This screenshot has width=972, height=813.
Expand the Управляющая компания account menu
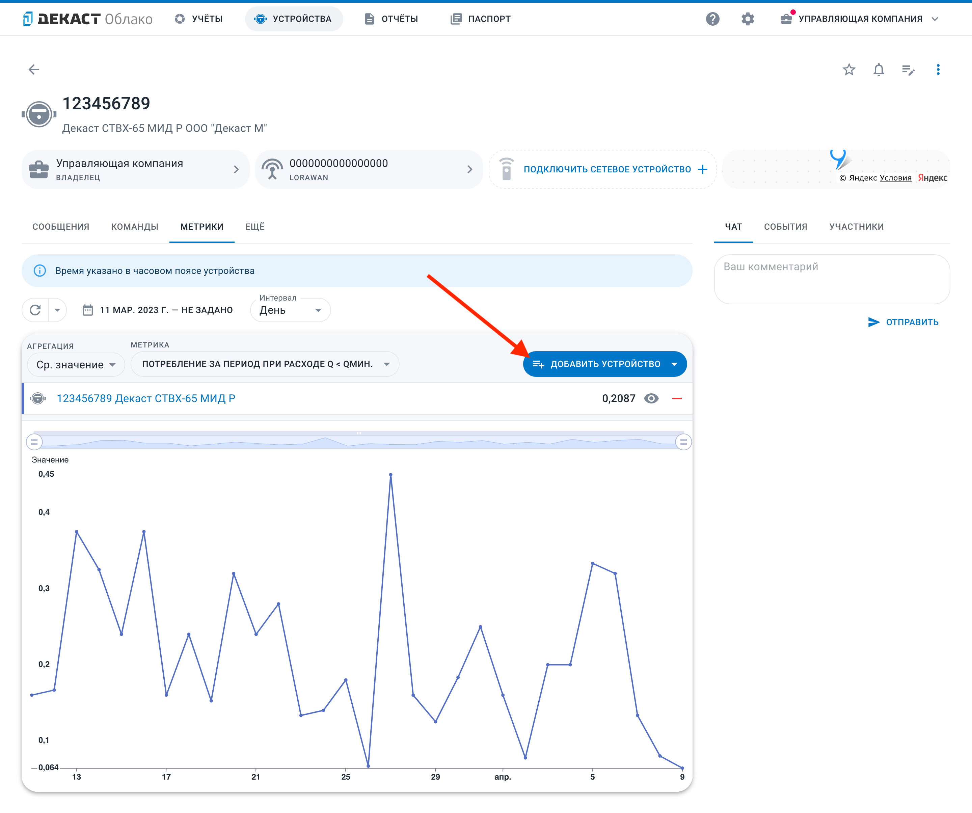pyautogui.click(x=859, y=19)
